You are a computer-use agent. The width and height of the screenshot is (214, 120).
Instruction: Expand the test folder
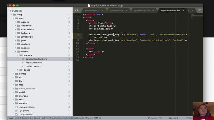(13, 99)
